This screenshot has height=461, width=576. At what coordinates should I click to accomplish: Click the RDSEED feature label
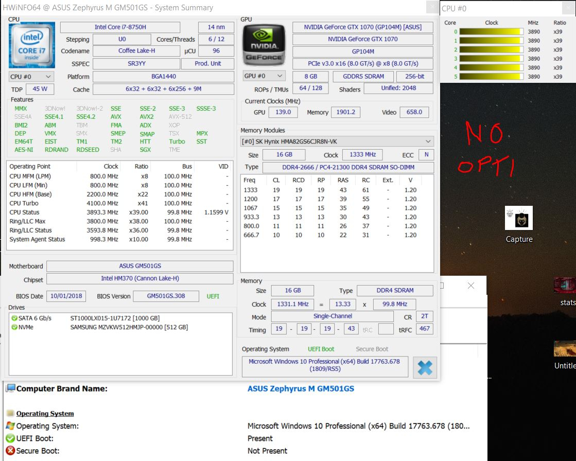(x=88, y=150)
